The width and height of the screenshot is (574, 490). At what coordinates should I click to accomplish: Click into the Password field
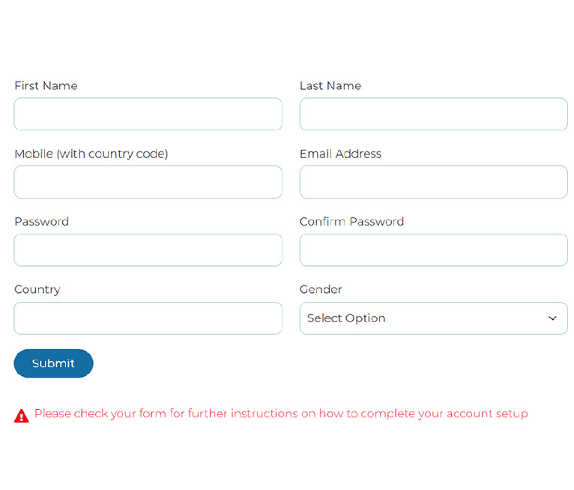pyautogui.click(x=148, y=250)
